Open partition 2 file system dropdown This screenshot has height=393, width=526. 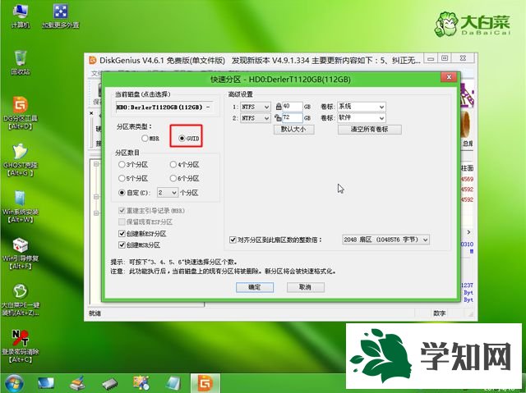pyautogui.click(x=256, y=118)
